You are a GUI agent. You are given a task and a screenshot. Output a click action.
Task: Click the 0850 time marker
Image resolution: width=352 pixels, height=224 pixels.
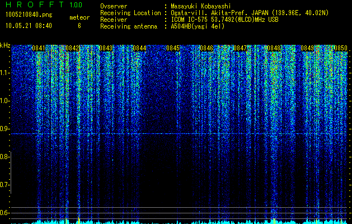tap(341, 48)
